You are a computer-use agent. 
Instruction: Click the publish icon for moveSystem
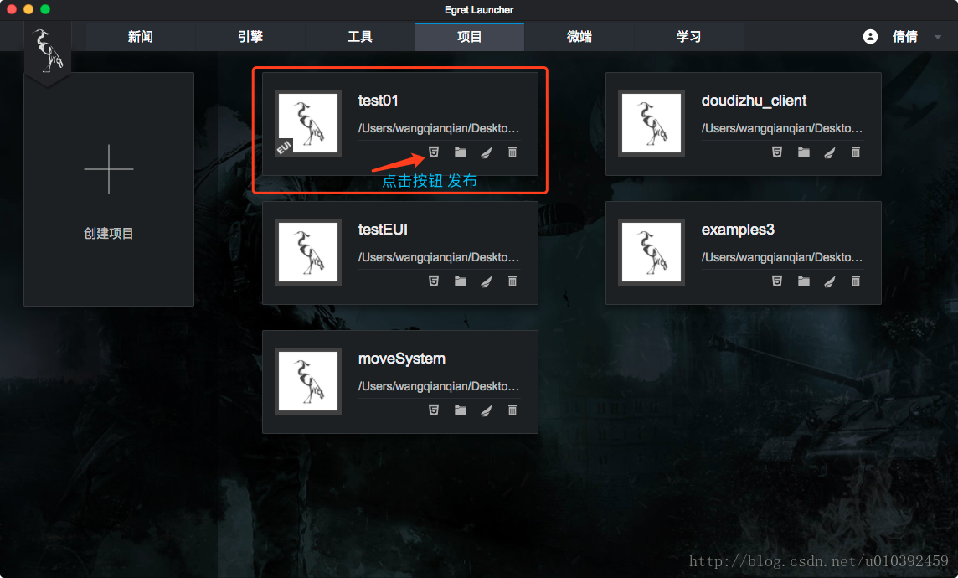tap(434, 410)
